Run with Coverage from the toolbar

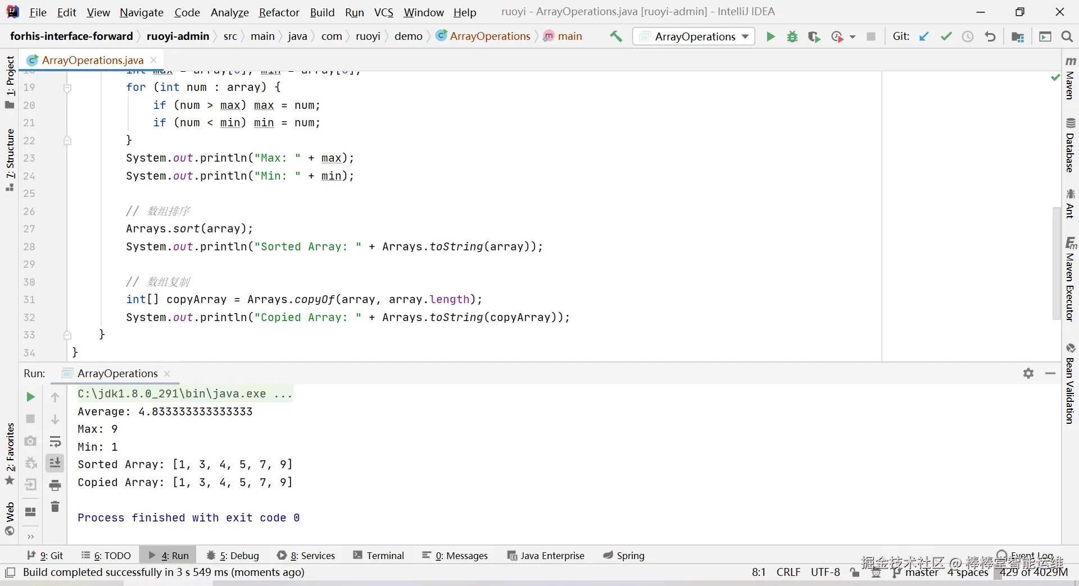pos(814,36)
